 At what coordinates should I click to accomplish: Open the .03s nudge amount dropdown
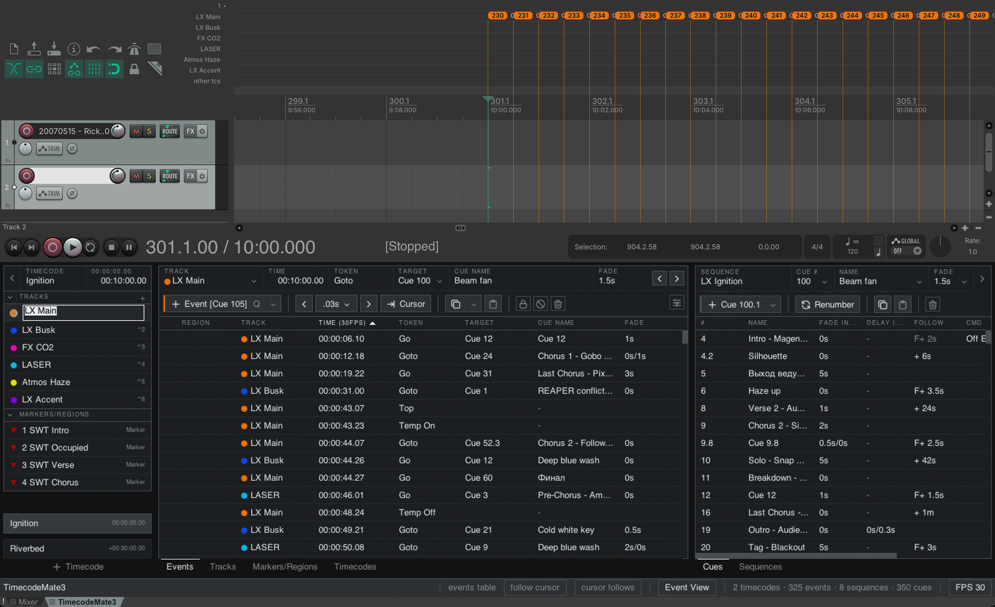pos(336,304)
